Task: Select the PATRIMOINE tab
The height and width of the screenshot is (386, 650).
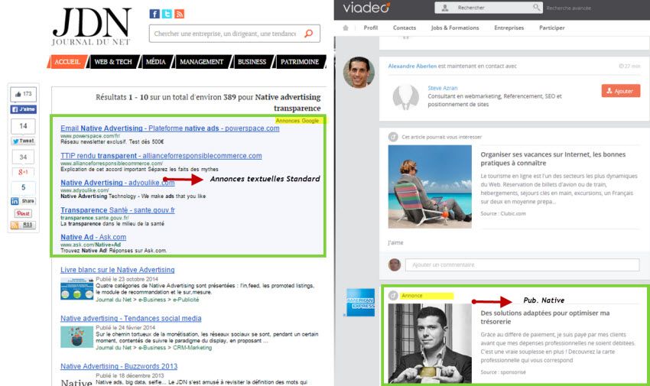Action: 300,62
